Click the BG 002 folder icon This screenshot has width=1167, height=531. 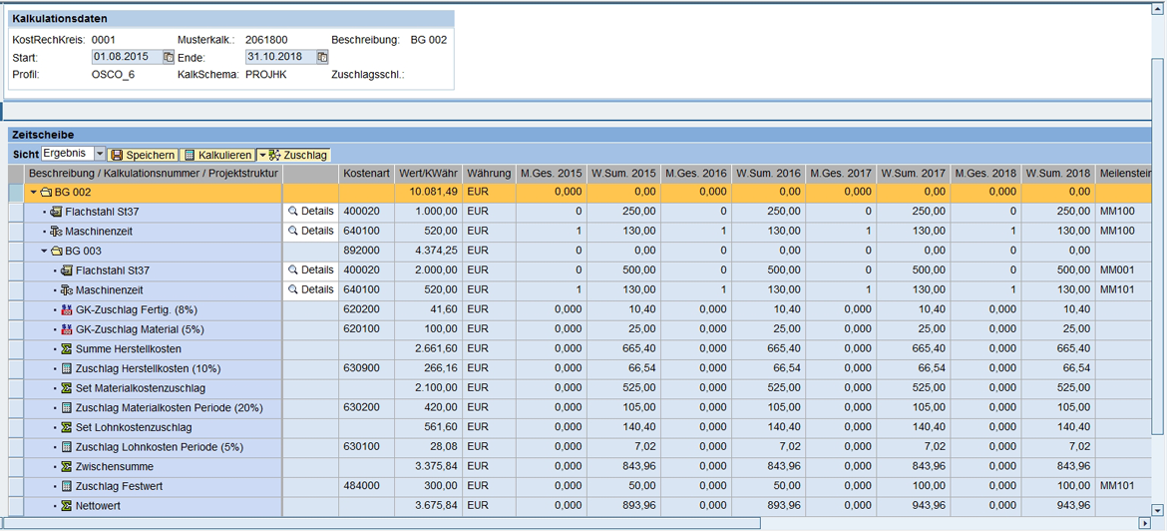point(46,193)
